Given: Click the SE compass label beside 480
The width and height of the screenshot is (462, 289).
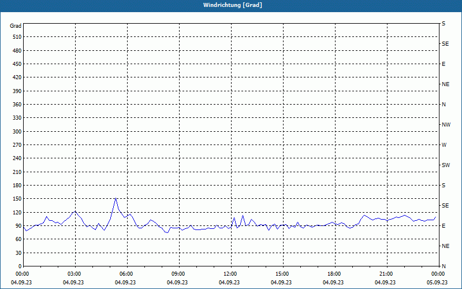Looking at the screenshot, I should coord(445,44).
